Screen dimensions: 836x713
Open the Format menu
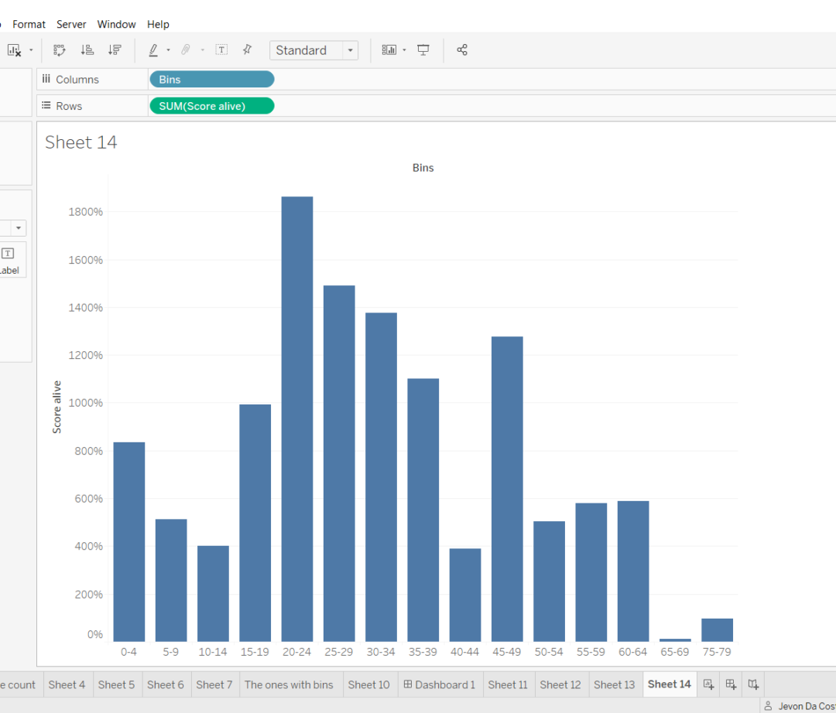point(29,24)
